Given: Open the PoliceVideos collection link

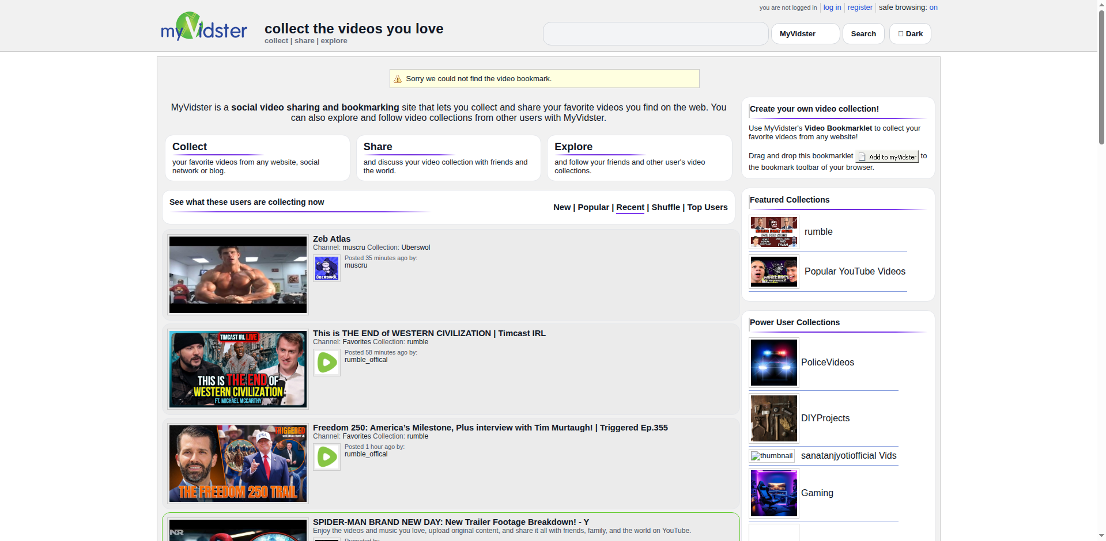Looking at the screenshot, I should pyautogui.click(x=828, y=363).
